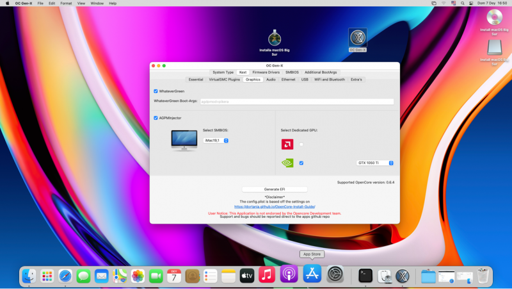Open the Install macOS Big Sur DVD icon
Screen dimensions: 512x289
tap(494, 18)
